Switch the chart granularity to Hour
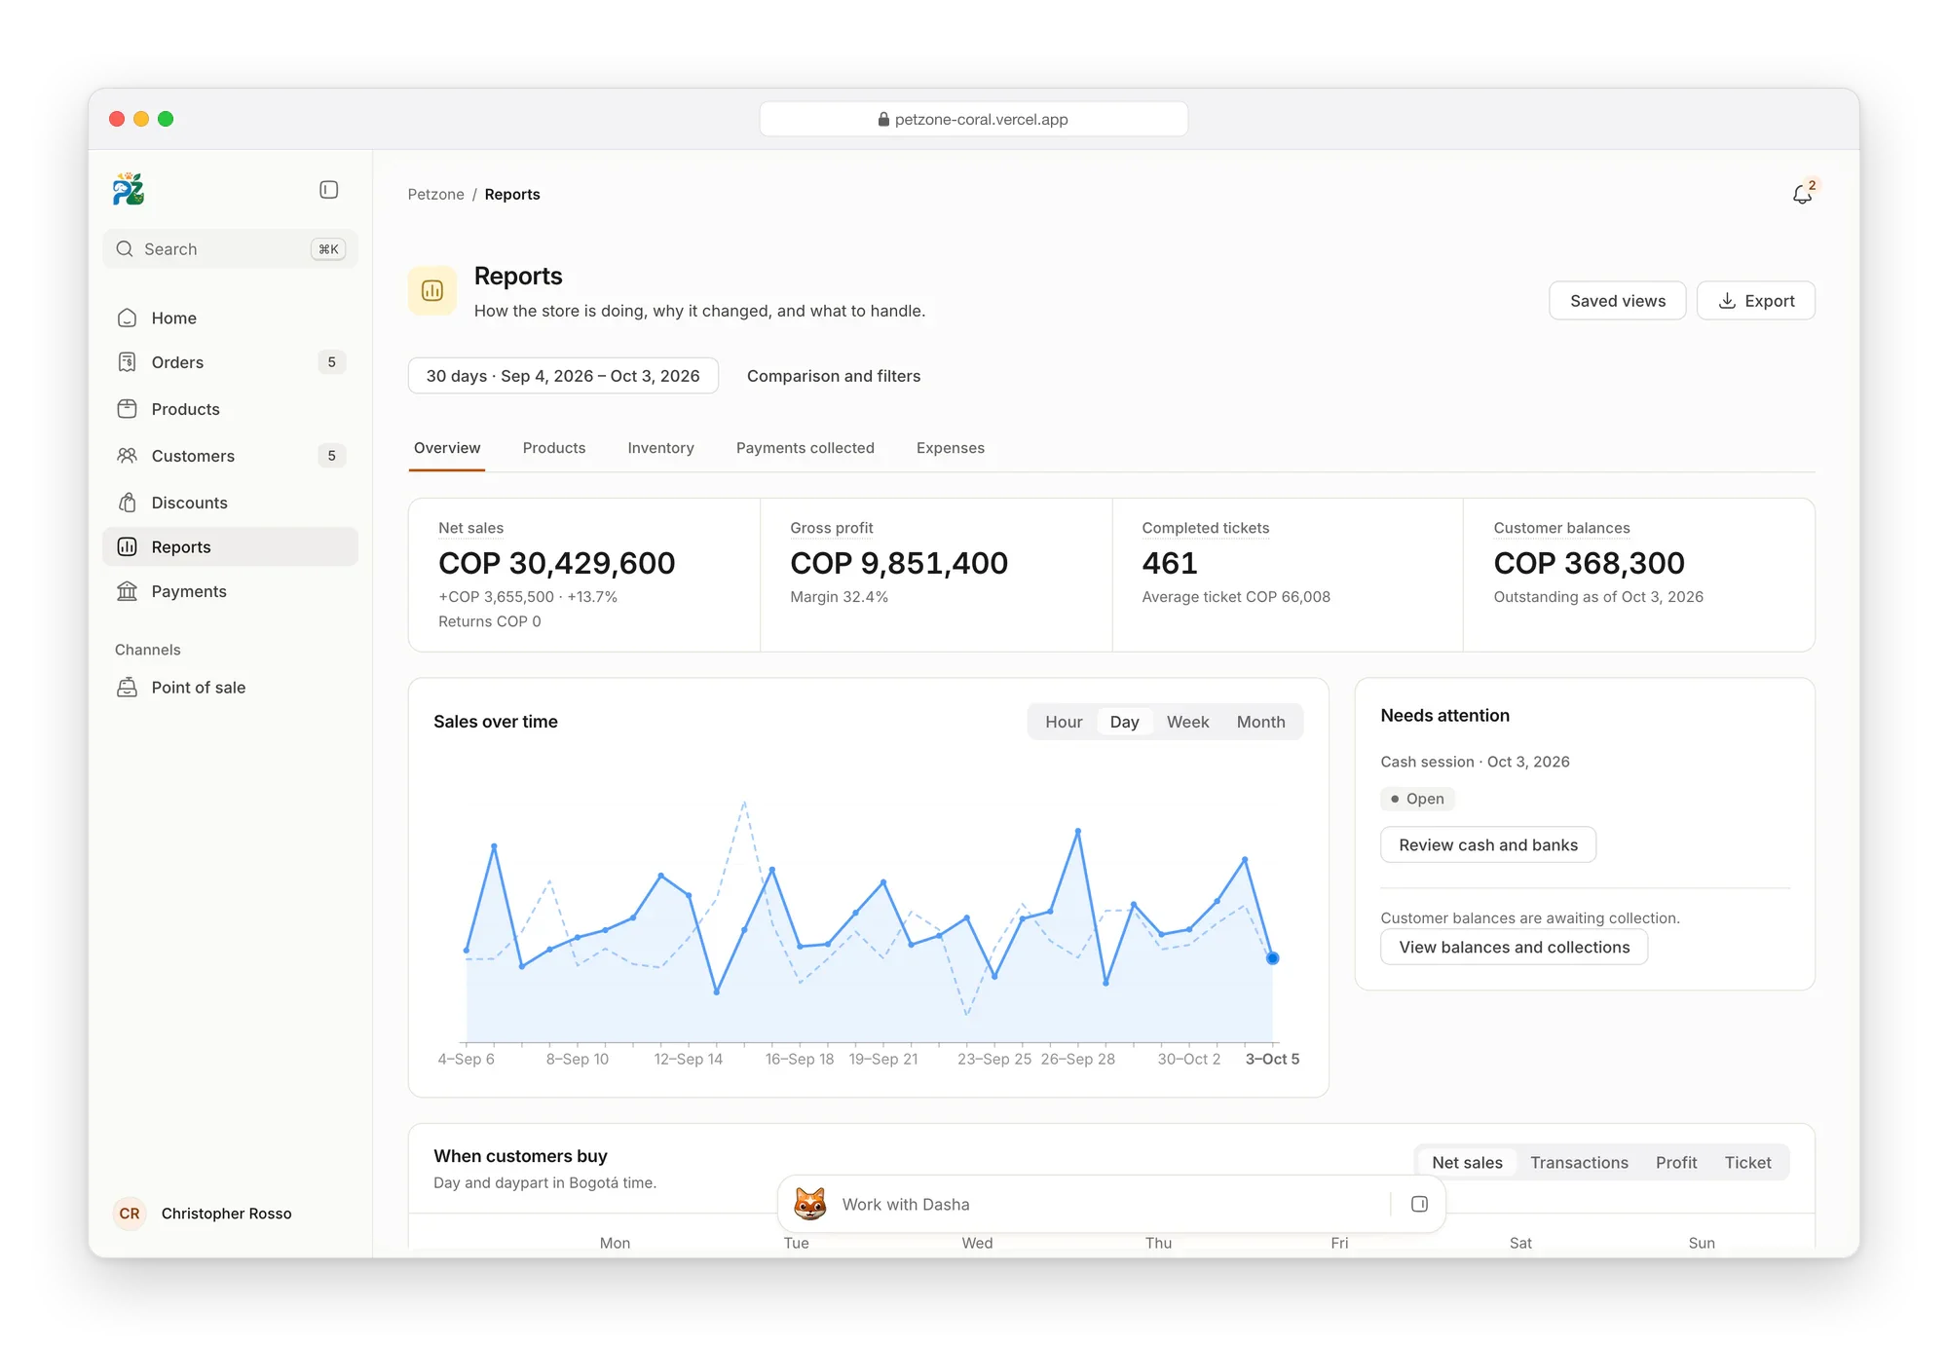 (x=1064, y=722)
